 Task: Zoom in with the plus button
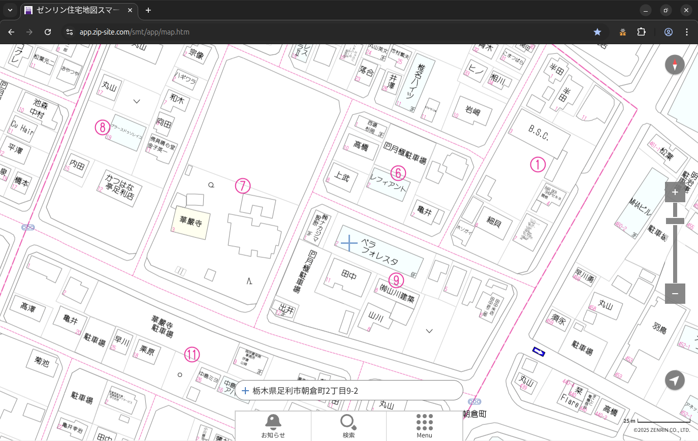coord(675,192)
